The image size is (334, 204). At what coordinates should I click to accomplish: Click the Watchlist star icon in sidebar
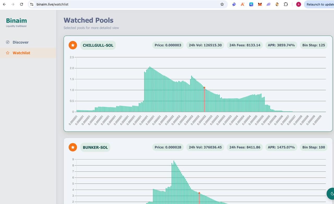coord(8,53)
